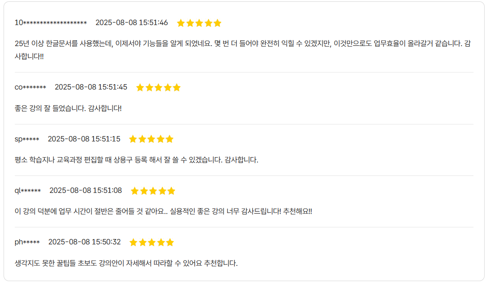Click timestamp 2025-08-08 15:51:15
The width and height of the screenshot is (486, 282).
click(x=84, y=139)
